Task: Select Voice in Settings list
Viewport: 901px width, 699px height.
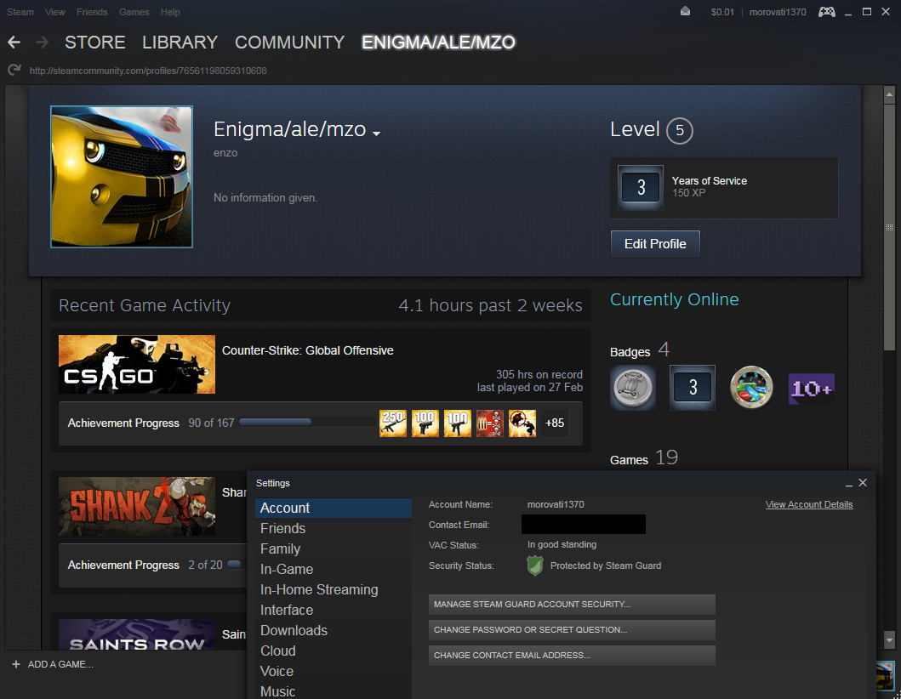Action: tap(334, 672)
